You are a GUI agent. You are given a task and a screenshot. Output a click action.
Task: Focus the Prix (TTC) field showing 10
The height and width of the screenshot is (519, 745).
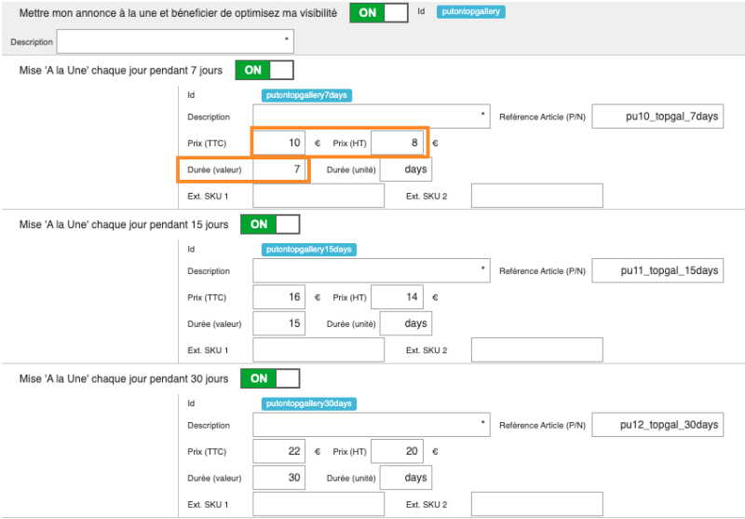[x=278, y=143]
